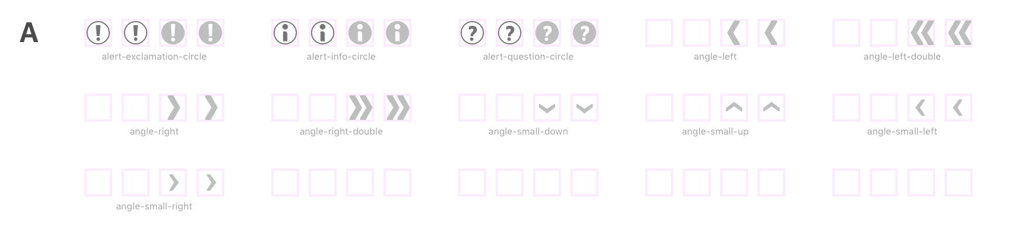Click the last angle-small-down chevron icon
This screenshot has width=1010, height=234.
[x=584, y=108]
